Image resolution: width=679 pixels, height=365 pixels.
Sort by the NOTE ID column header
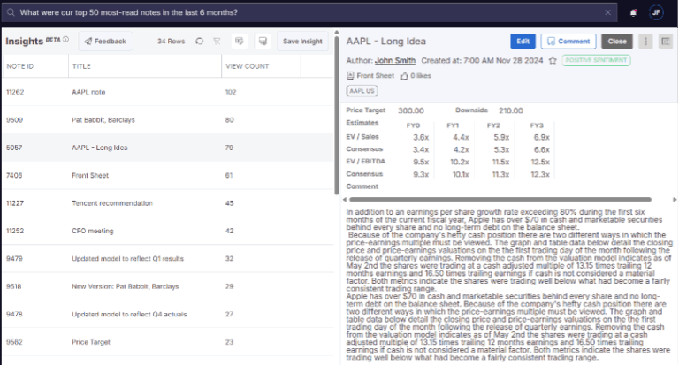19,65
